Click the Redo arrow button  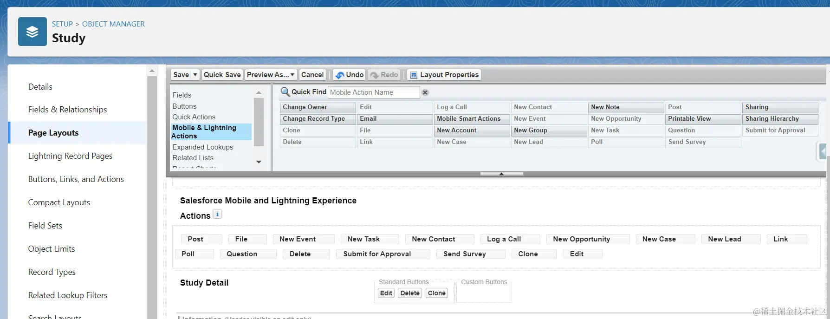tap(384, 75)
